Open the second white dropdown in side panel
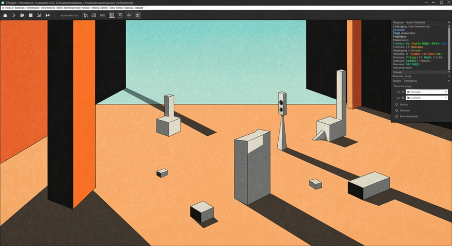This screenshot has height=246, width=452. (427, 98)
